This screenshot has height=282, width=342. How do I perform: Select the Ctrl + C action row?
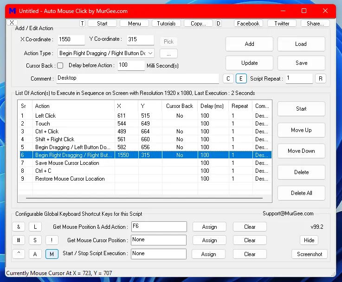(x=146, y=170)
